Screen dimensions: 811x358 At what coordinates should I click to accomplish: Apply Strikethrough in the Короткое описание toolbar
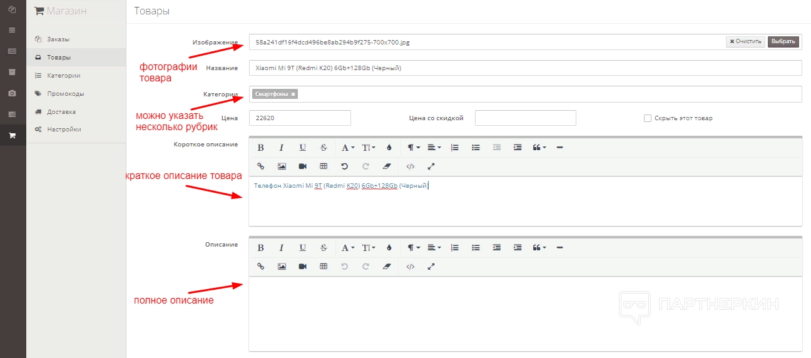[x=324, y=148]
